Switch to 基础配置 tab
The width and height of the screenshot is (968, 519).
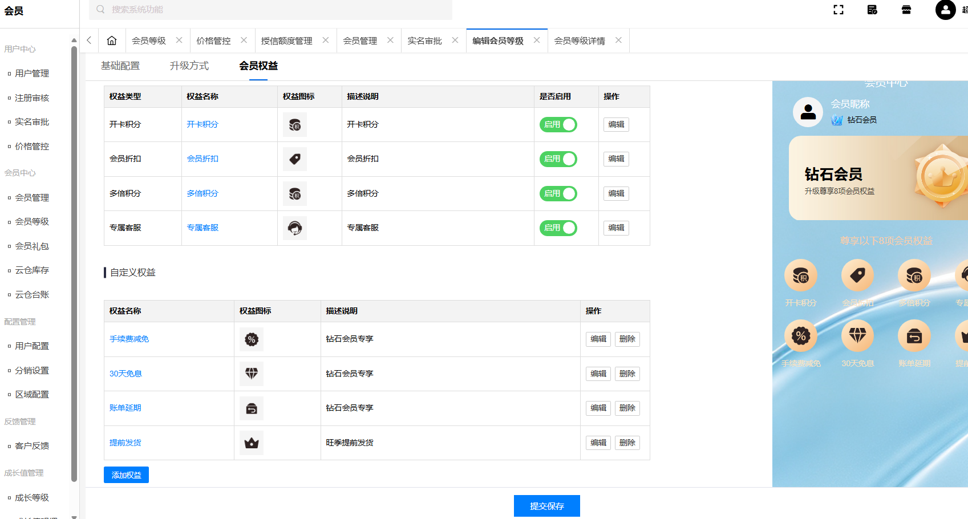click(x=120, y=66)
